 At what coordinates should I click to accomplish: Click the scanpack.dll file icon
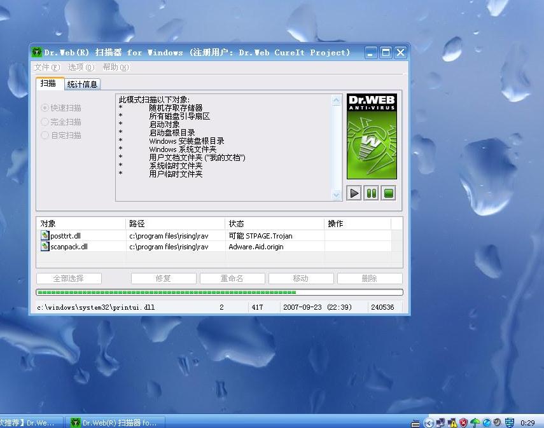coord(45,247)
